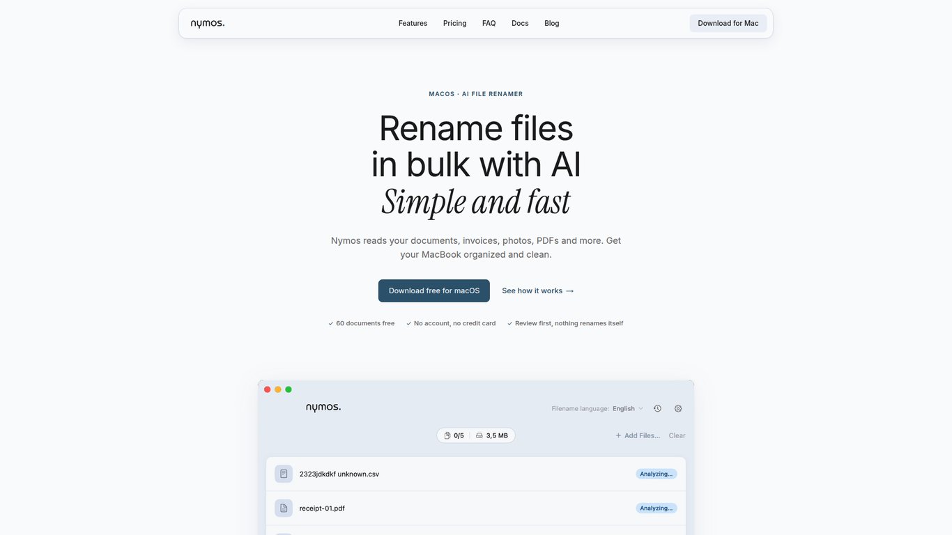Select the receipt-01.pdf Analyzing status badge

tap(657, 509)
